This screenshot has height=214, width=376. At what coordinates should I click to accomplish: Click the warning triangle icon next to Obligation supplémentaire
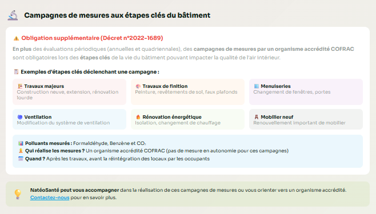click(x=16, y=38)
